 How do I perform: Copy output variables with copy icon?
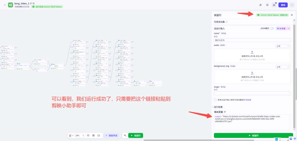coord(225,112)
